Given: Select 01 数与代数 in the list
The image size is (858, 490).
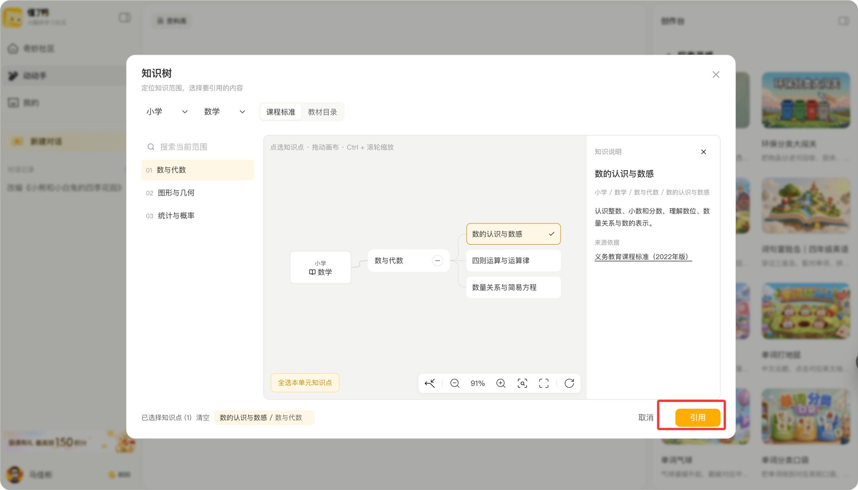Looking at the screenshot, I should [x=198, y=170].
